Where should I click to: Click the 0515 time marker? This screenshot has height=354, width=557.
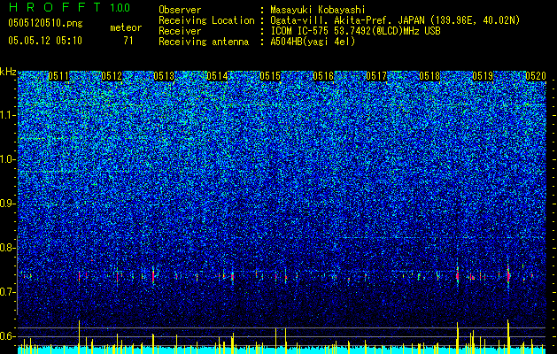[270, 76]
